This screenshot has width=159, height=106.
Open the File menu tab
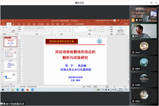[x=3, y=24]
